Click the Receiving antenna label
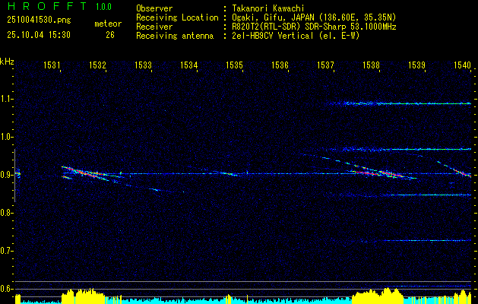478x304 pixels. point(175,36)
